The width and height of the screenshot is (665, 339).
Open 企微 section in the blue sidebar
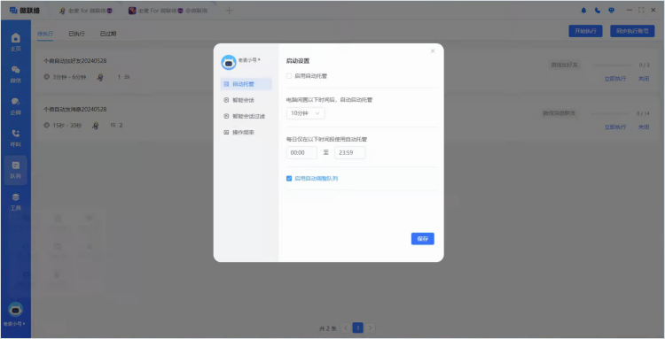(x=15, y=106)
